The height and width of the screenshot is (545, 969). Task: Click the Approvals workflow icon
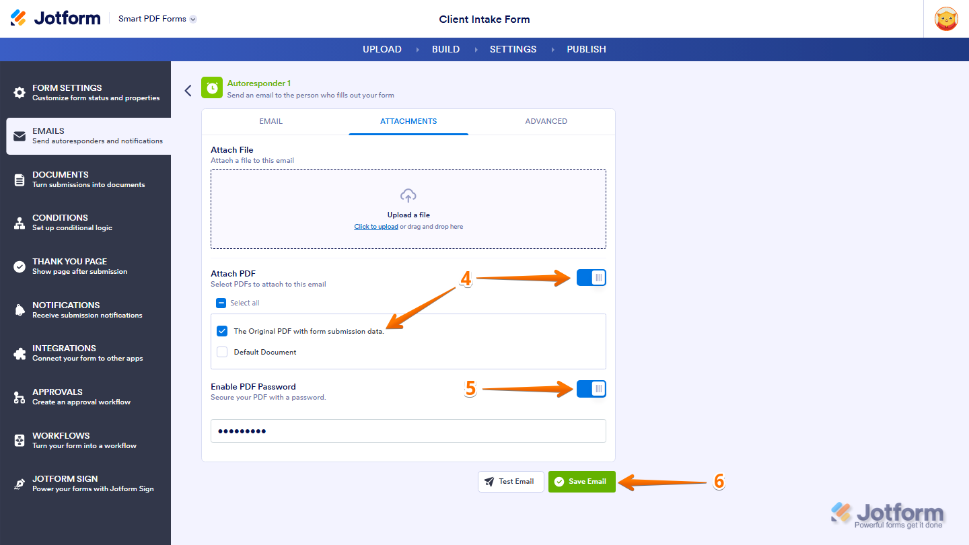[20, 397]
